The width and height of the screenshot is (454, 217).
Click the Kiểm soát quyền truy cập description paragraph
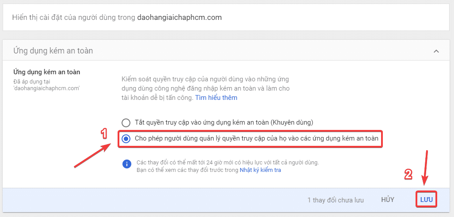click(x=206, y=88)
